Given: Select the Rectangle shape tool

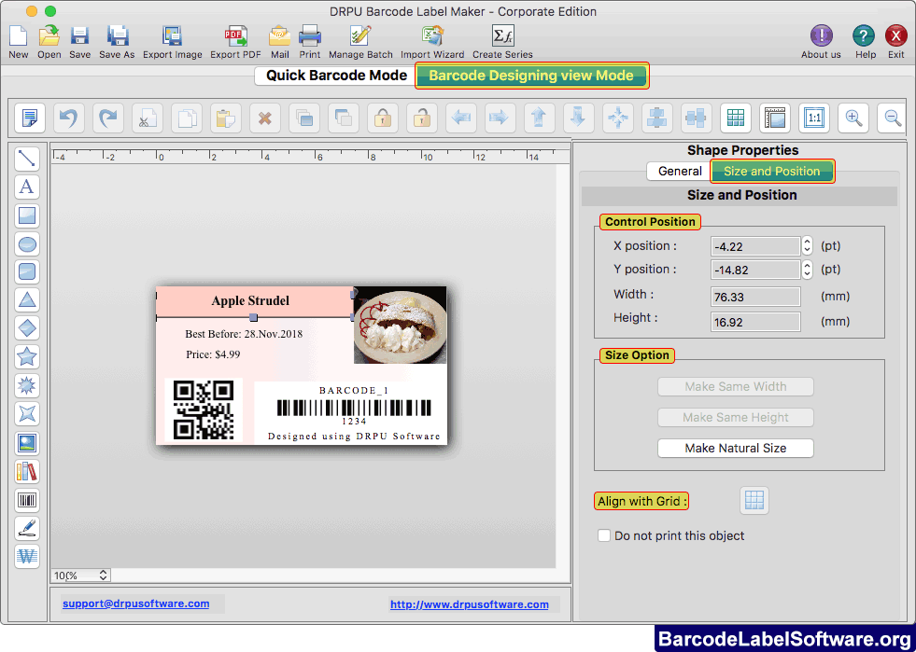Looking at the screenshot, I should [x=27, y=215].
